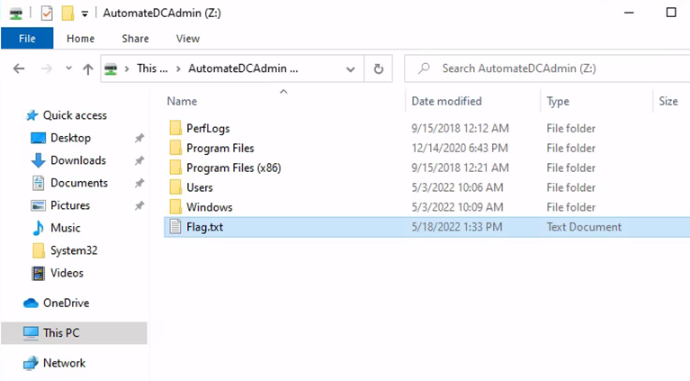Click the New Folder icon in title bar
This screenshot has height=381, width=690.
[67, 14]
